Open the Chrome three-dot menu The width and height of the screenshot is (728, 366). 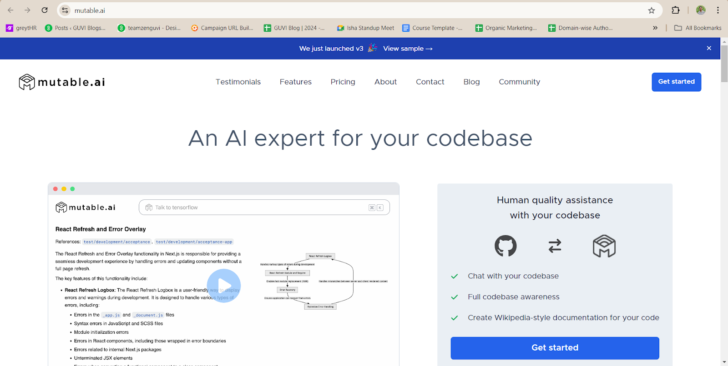point(718,10)
